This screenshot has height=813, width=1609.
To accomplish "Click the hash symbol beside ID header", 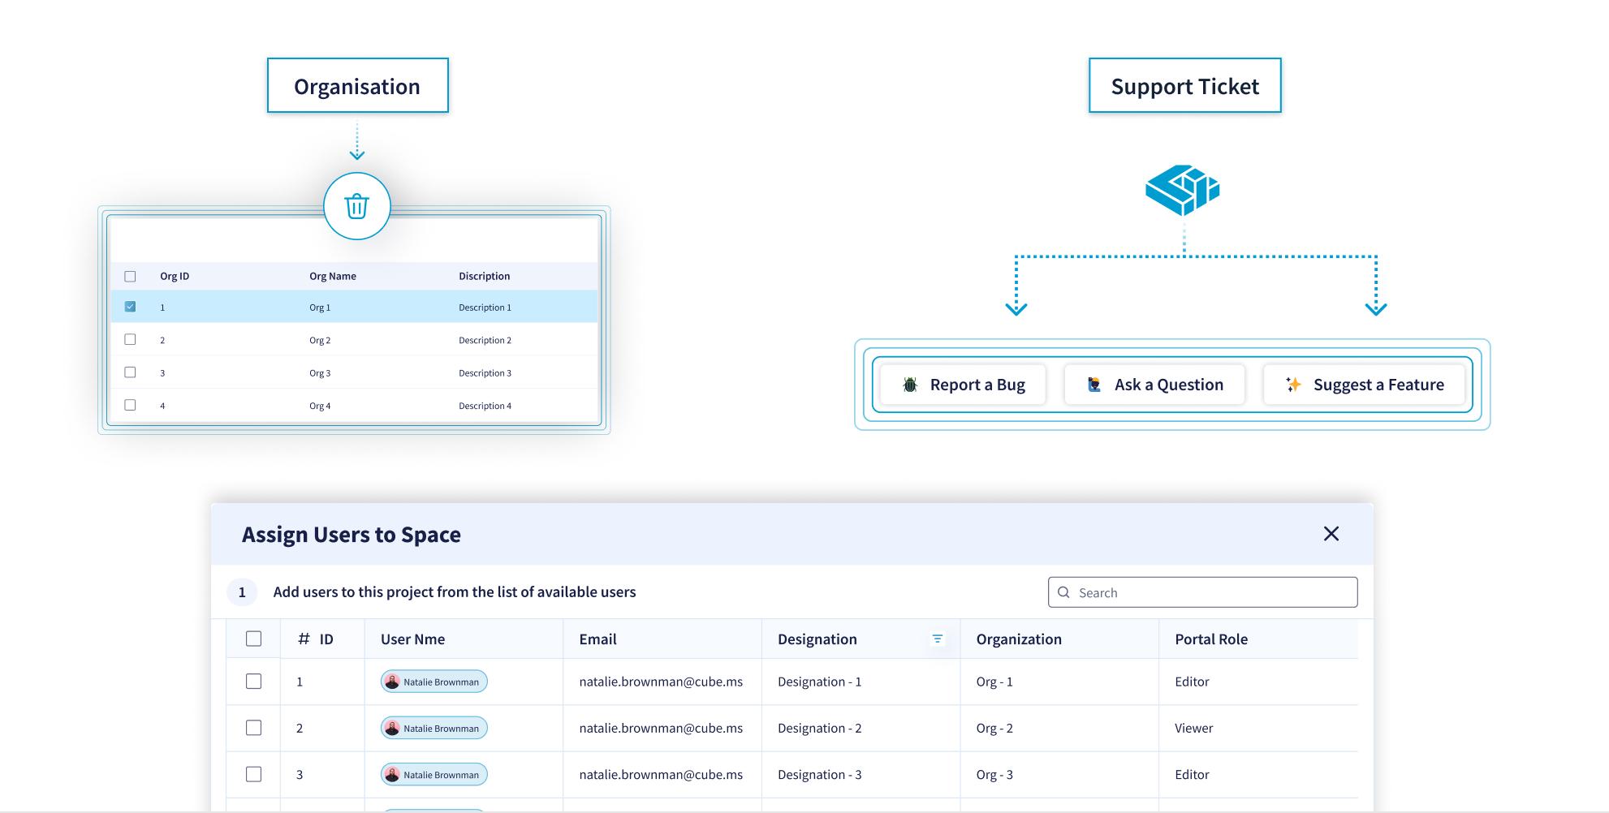I will (304, 639).
